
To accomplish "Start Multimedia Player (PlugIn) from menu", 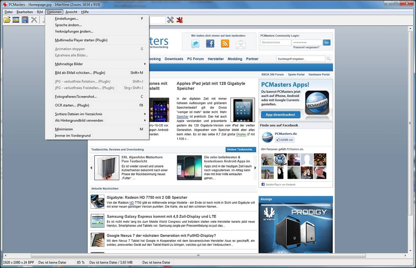I will (x=97, y=40).
